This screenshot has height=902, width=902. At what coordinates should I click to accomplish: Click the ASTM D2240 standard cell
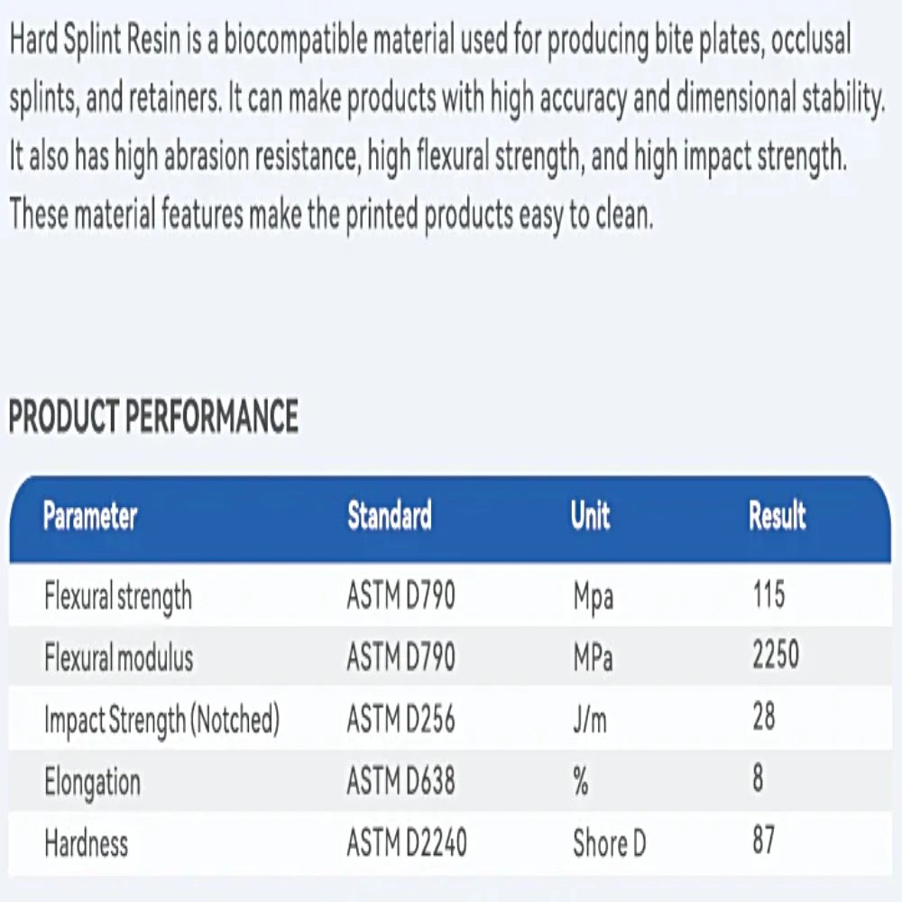[407, 842]
